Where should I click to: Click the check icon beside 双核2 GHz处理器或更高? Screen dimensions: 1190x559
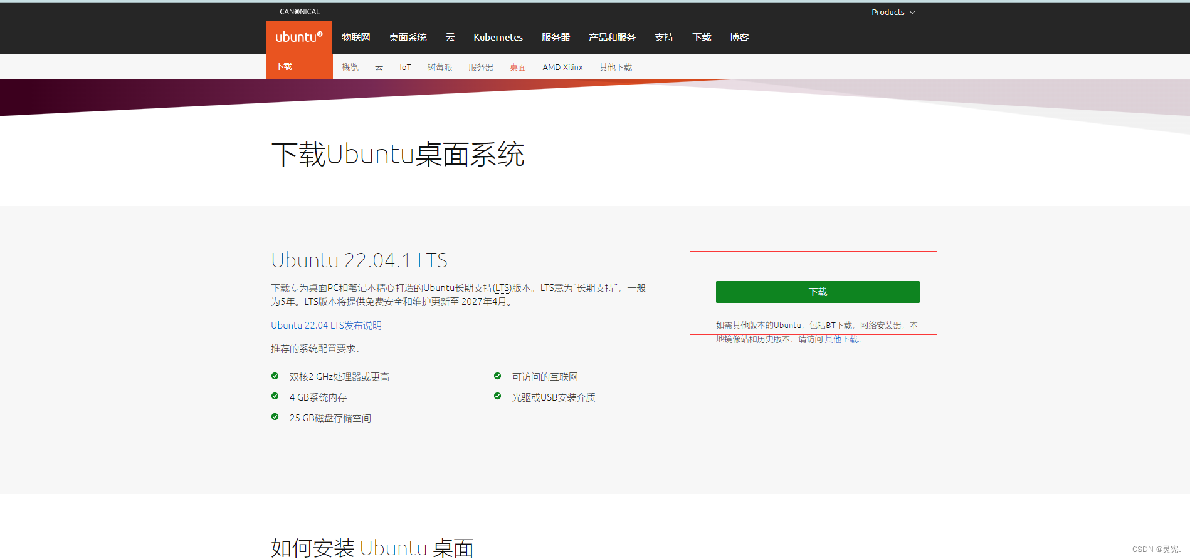[275, 376]
